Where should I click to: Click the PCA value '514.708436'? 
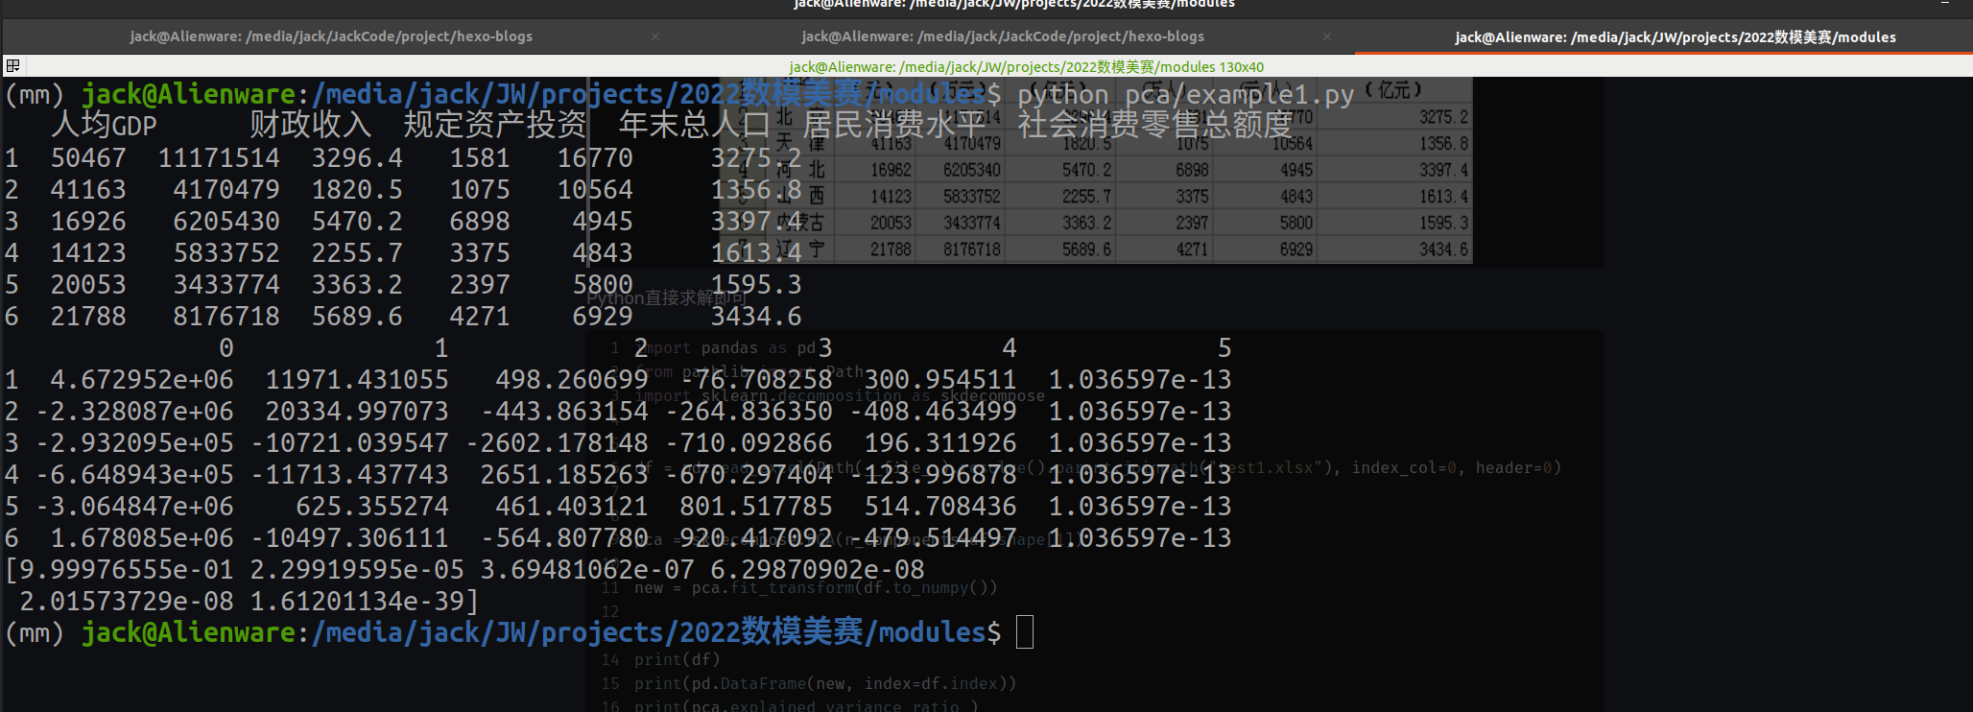coord(940,506)
